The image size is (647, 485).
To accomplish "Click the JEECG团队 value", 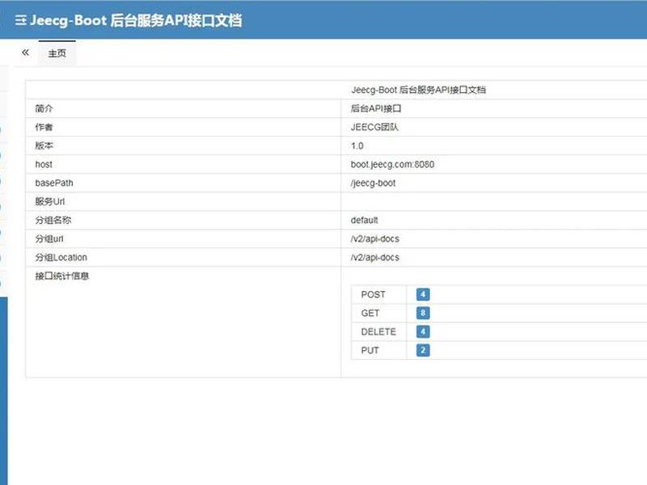I will pos(374,127).
